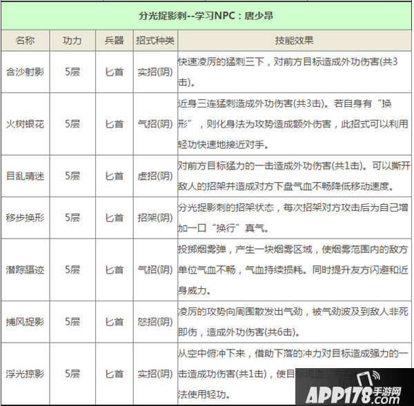
Task: Select the title row 分光捉影刺--学习NPC：唐少昂
Action: pyautogui.click(x=206, y=15)
